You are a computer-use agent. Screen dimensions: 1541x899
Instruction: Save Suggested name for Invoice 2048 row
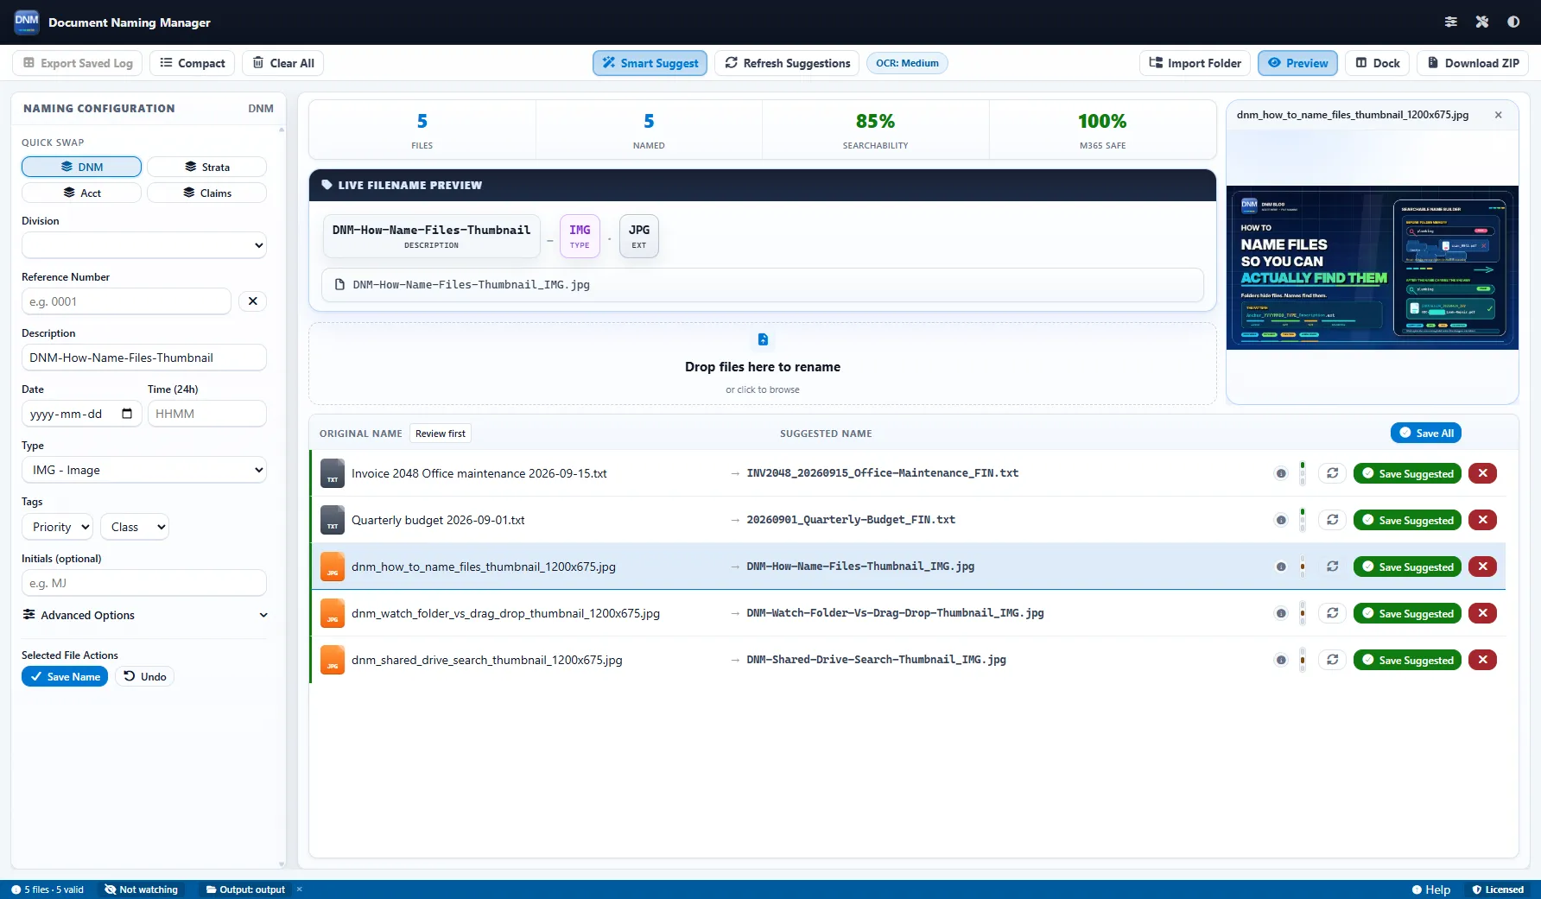point(1407,473)
